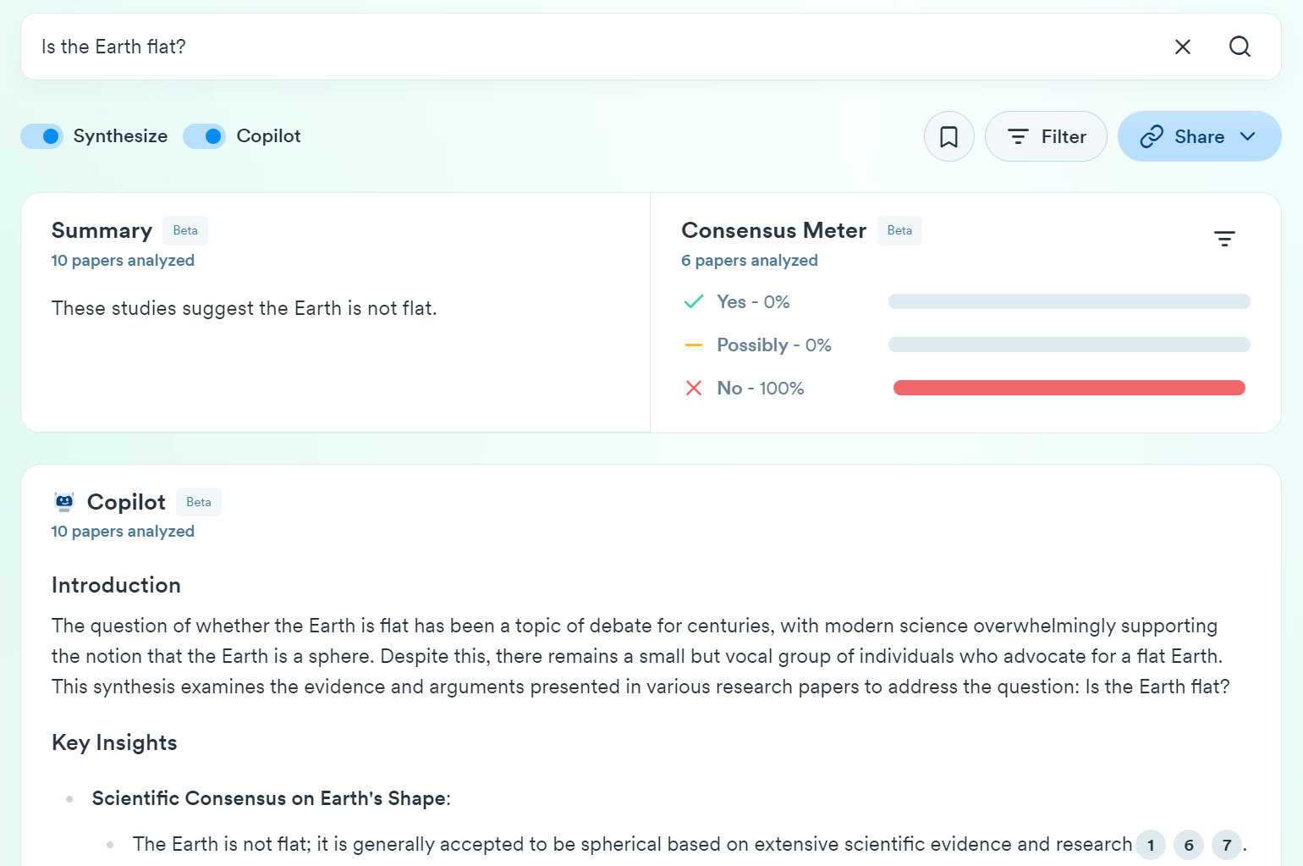The width and height of the screenshot is (1303, 866).
Task: Click the yellow dash next to Possibly
Action: point(693,345)
